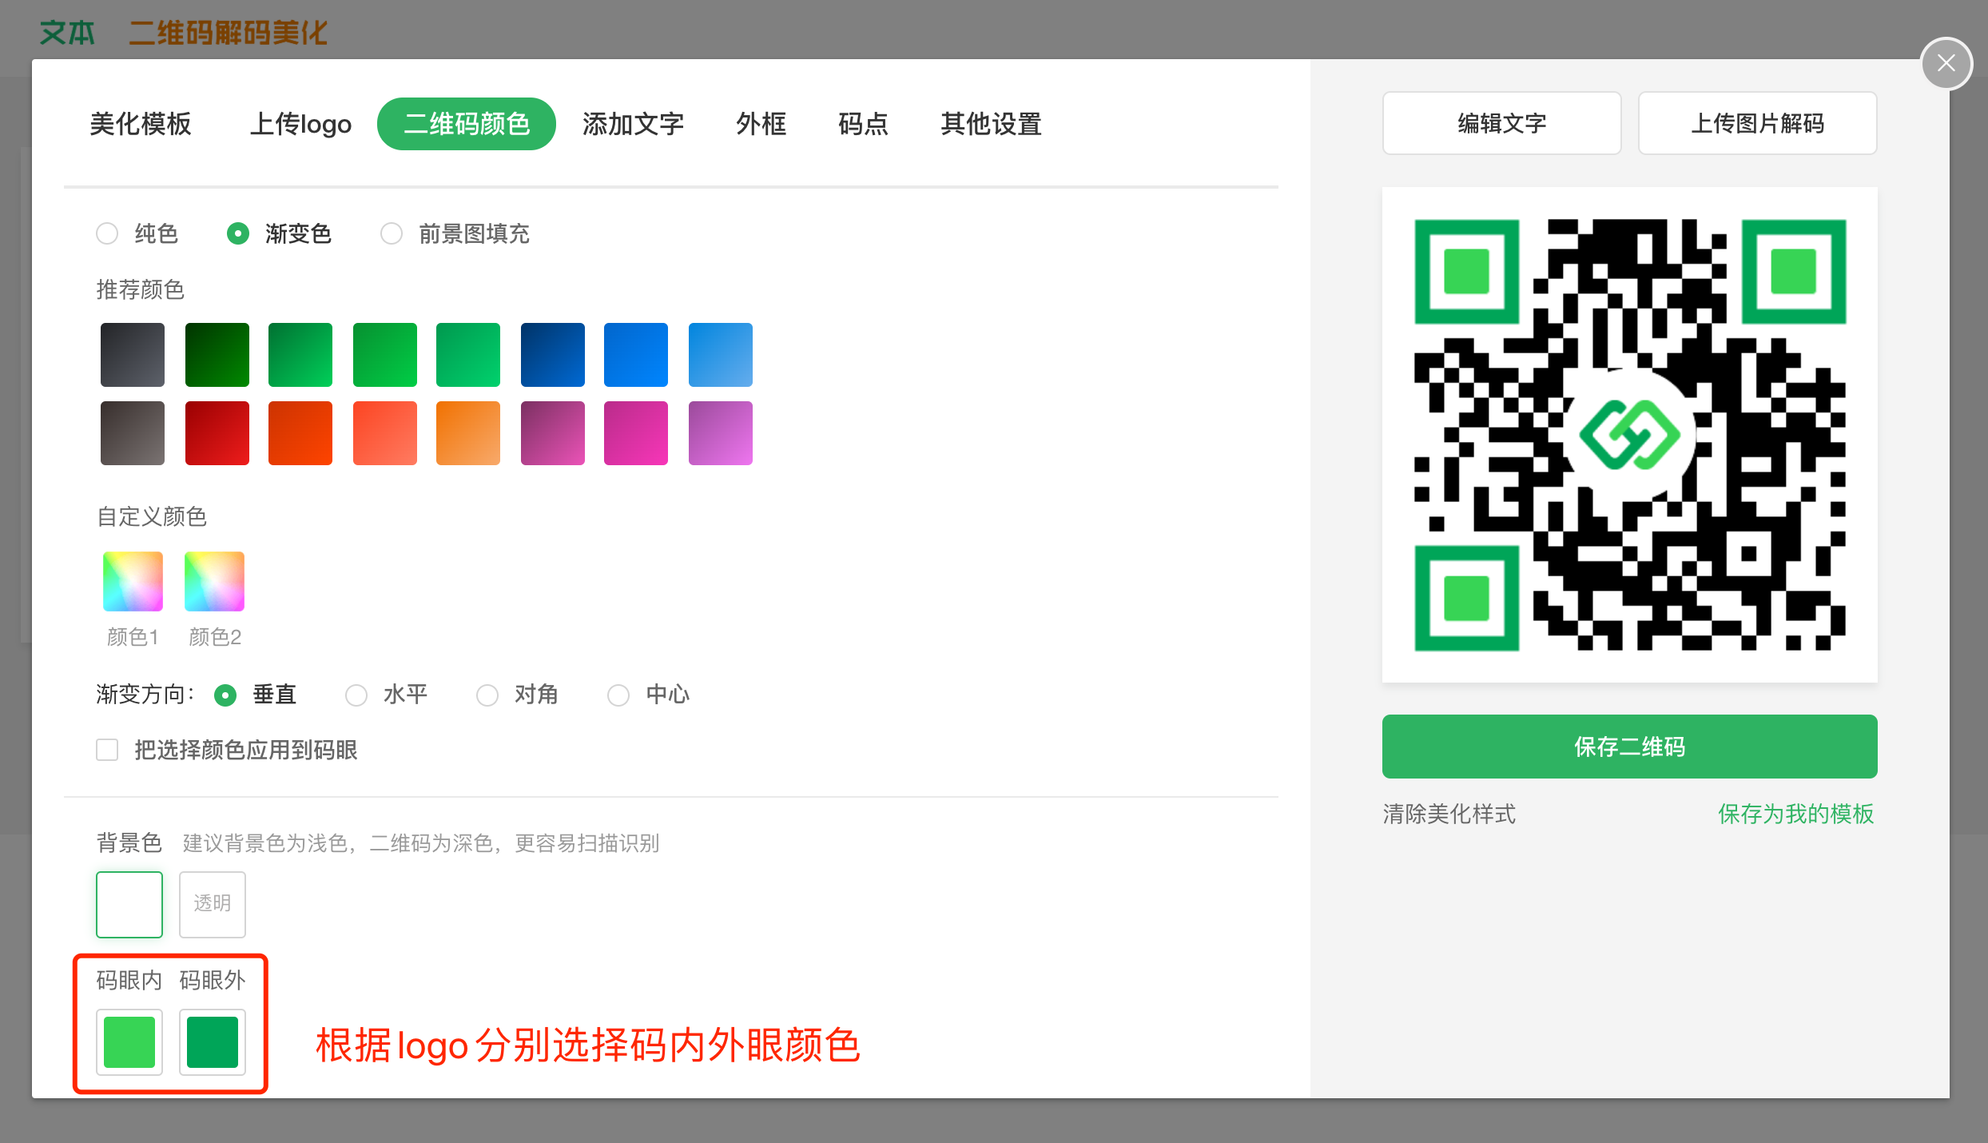Select the white background color box
Screen dimensions: 1988x1143
[x=129, y=904]
